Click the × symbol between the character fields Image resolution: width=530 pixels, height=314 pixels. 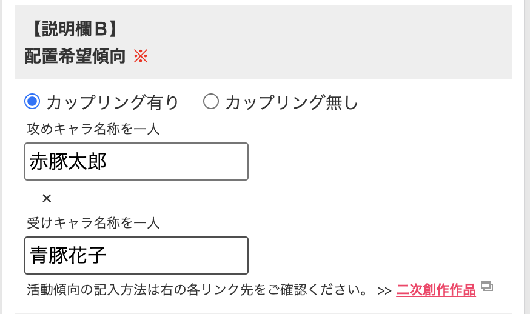(x=47, y=198)
